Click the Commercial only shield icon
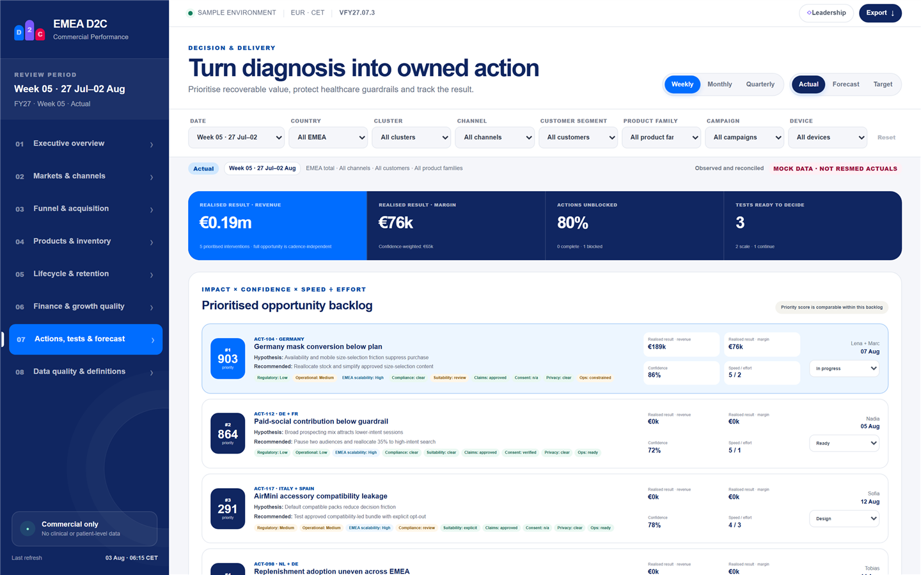921x575 pixels. point(28,528)
